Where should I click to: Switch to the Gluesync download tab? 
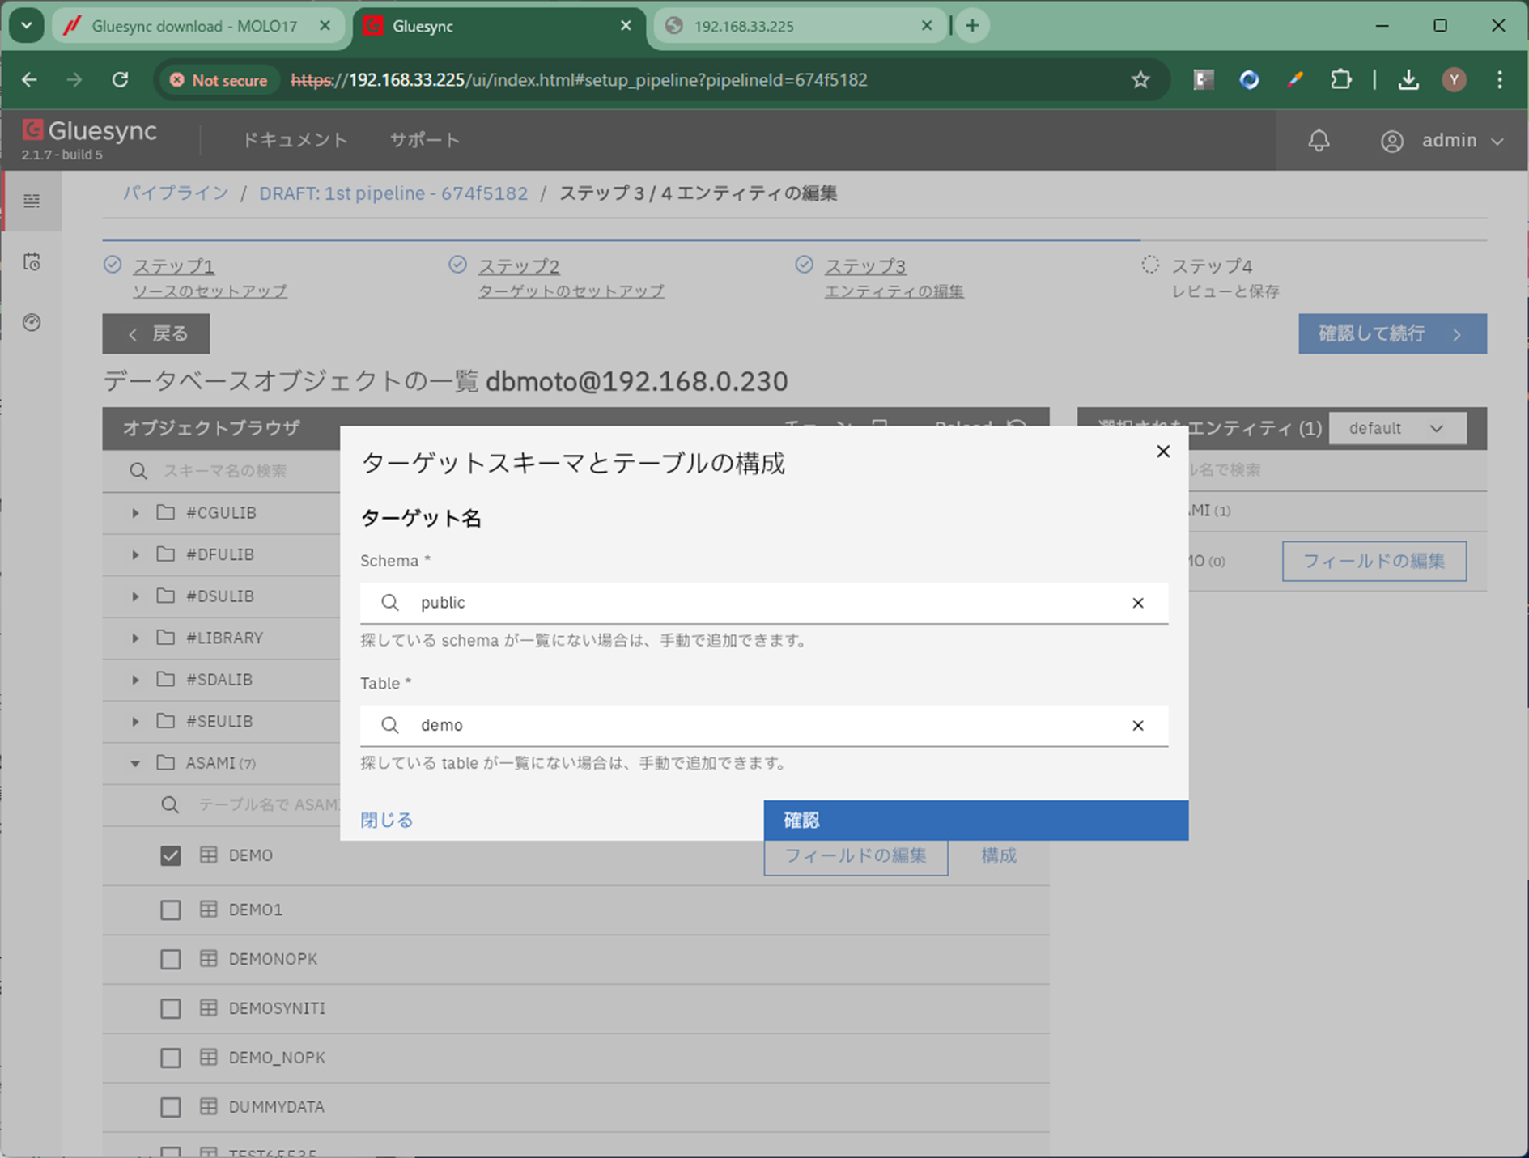pos(194,26)
